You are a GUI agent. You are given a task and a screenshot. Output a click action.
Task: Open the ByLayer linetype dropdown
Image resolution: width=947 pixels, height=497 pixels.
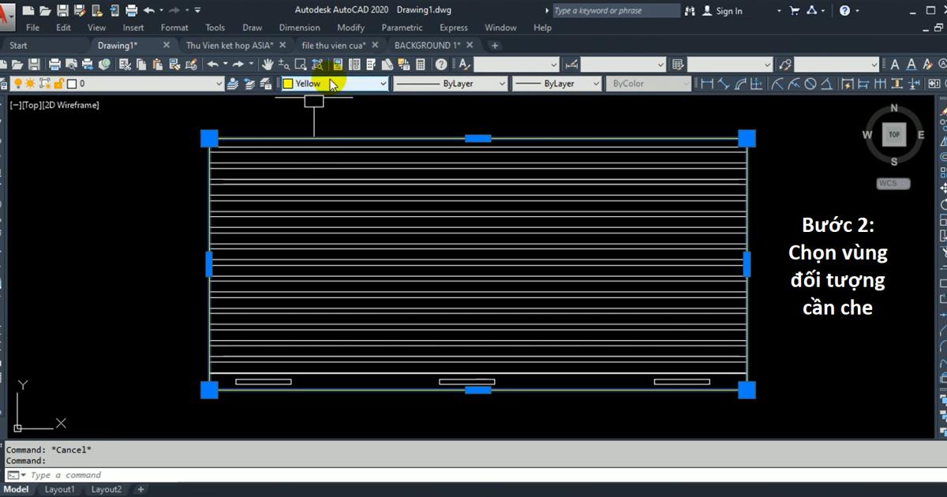[501, 84]
